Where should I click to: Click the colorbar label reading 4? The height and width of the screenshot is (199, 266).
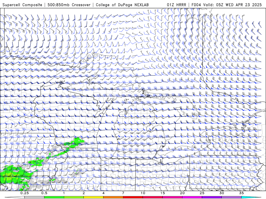pos(103,193)
